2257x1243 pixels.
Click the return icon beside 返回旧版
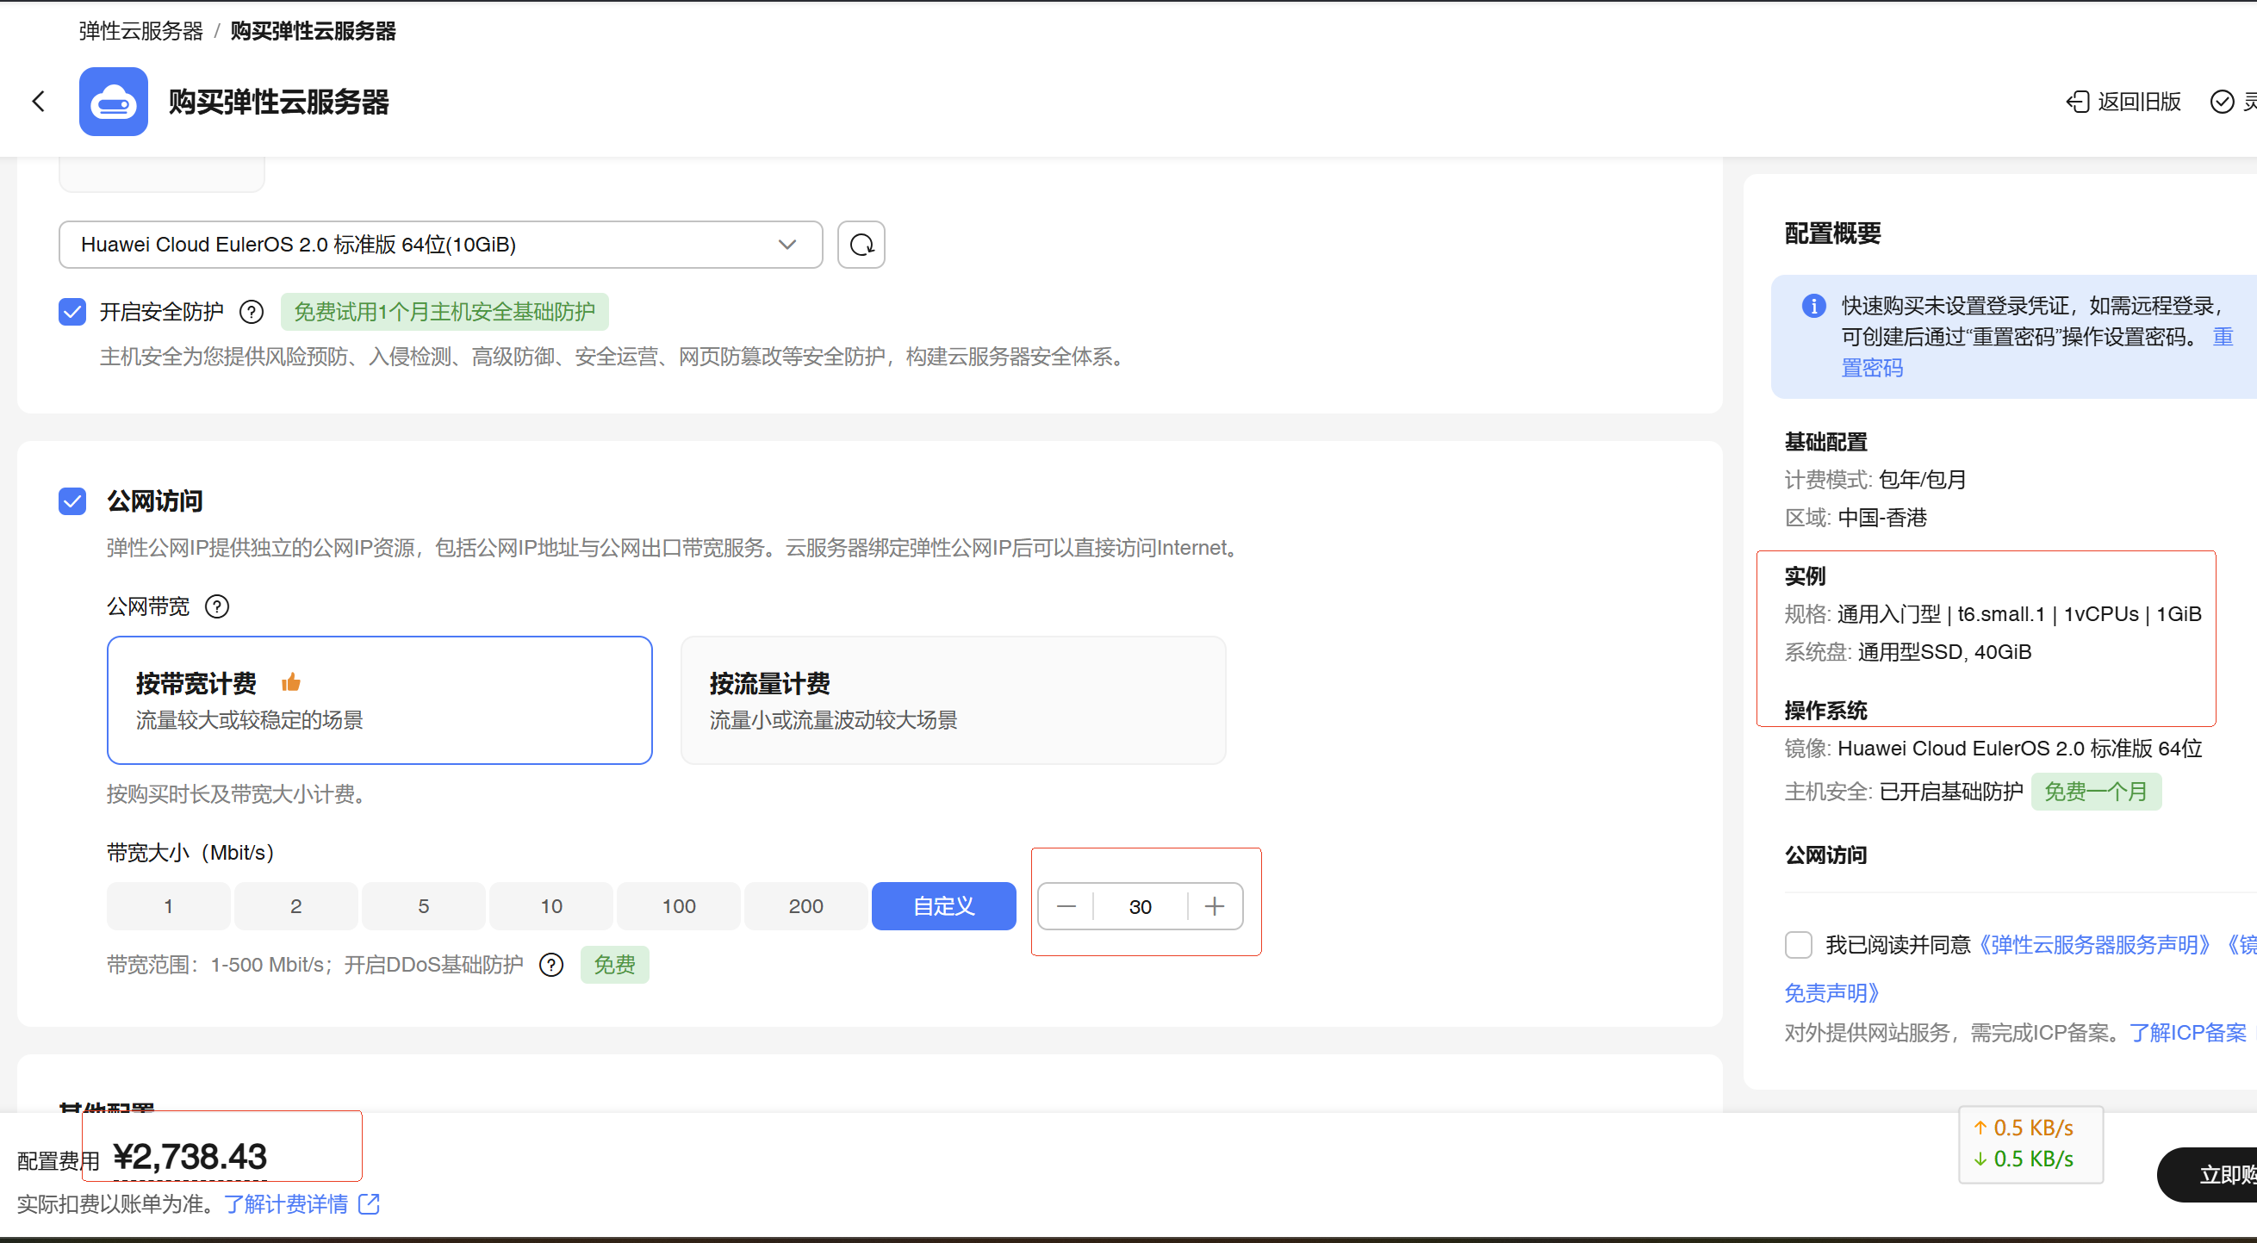2079,102
